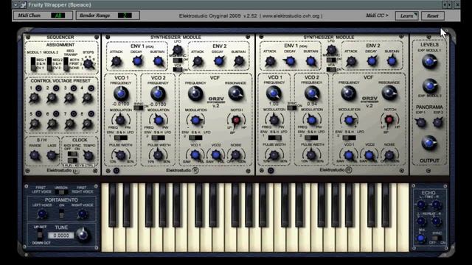
Task: Toggle the VCA switch in first synthesizer module
Action: [x=178, y=69]
